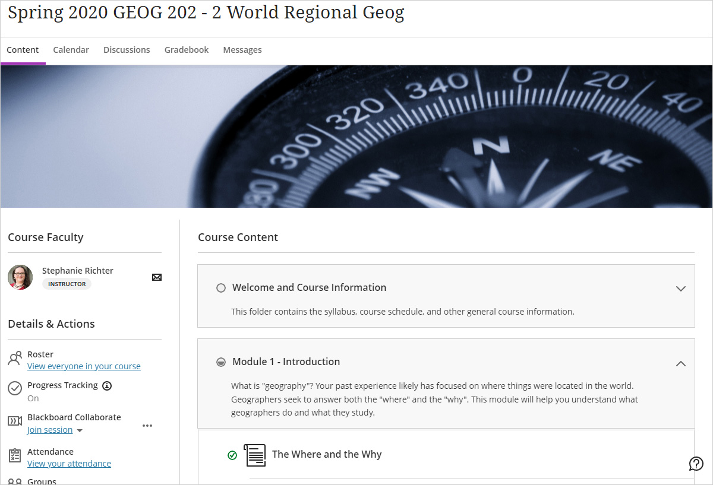Open Blackboard Collaborate three-dots options menu

click(x=147, y=426)
